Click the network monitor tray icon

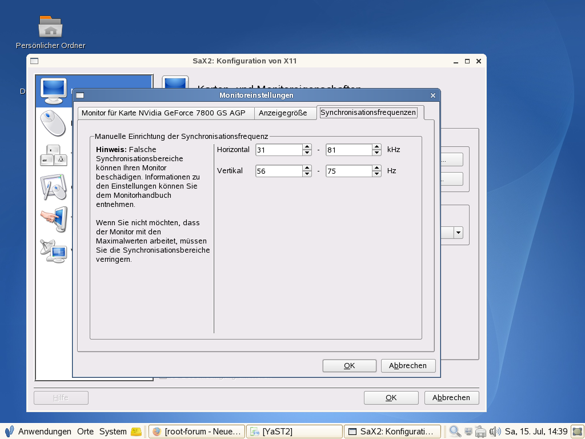[468, 432]
